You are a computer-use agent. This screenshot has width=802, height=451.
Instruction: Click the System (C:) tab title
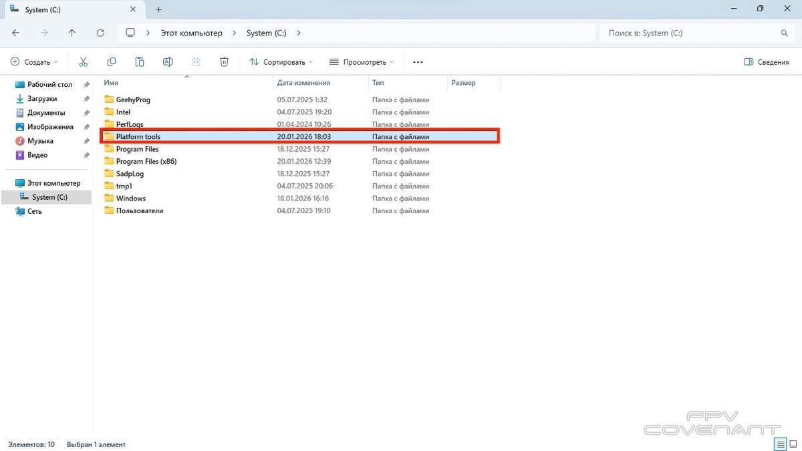tap(42, 10)
